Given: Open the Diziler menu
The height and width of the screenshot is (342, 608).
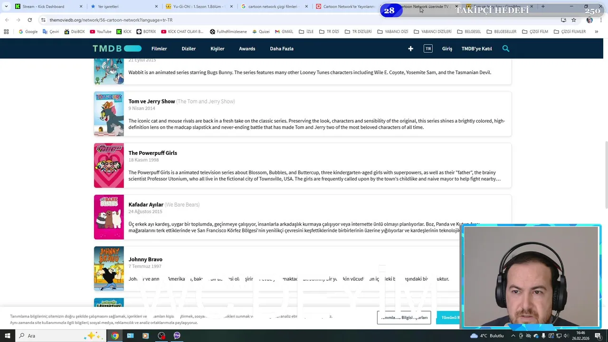Looking at the screenshot, I should pos(189,48).
